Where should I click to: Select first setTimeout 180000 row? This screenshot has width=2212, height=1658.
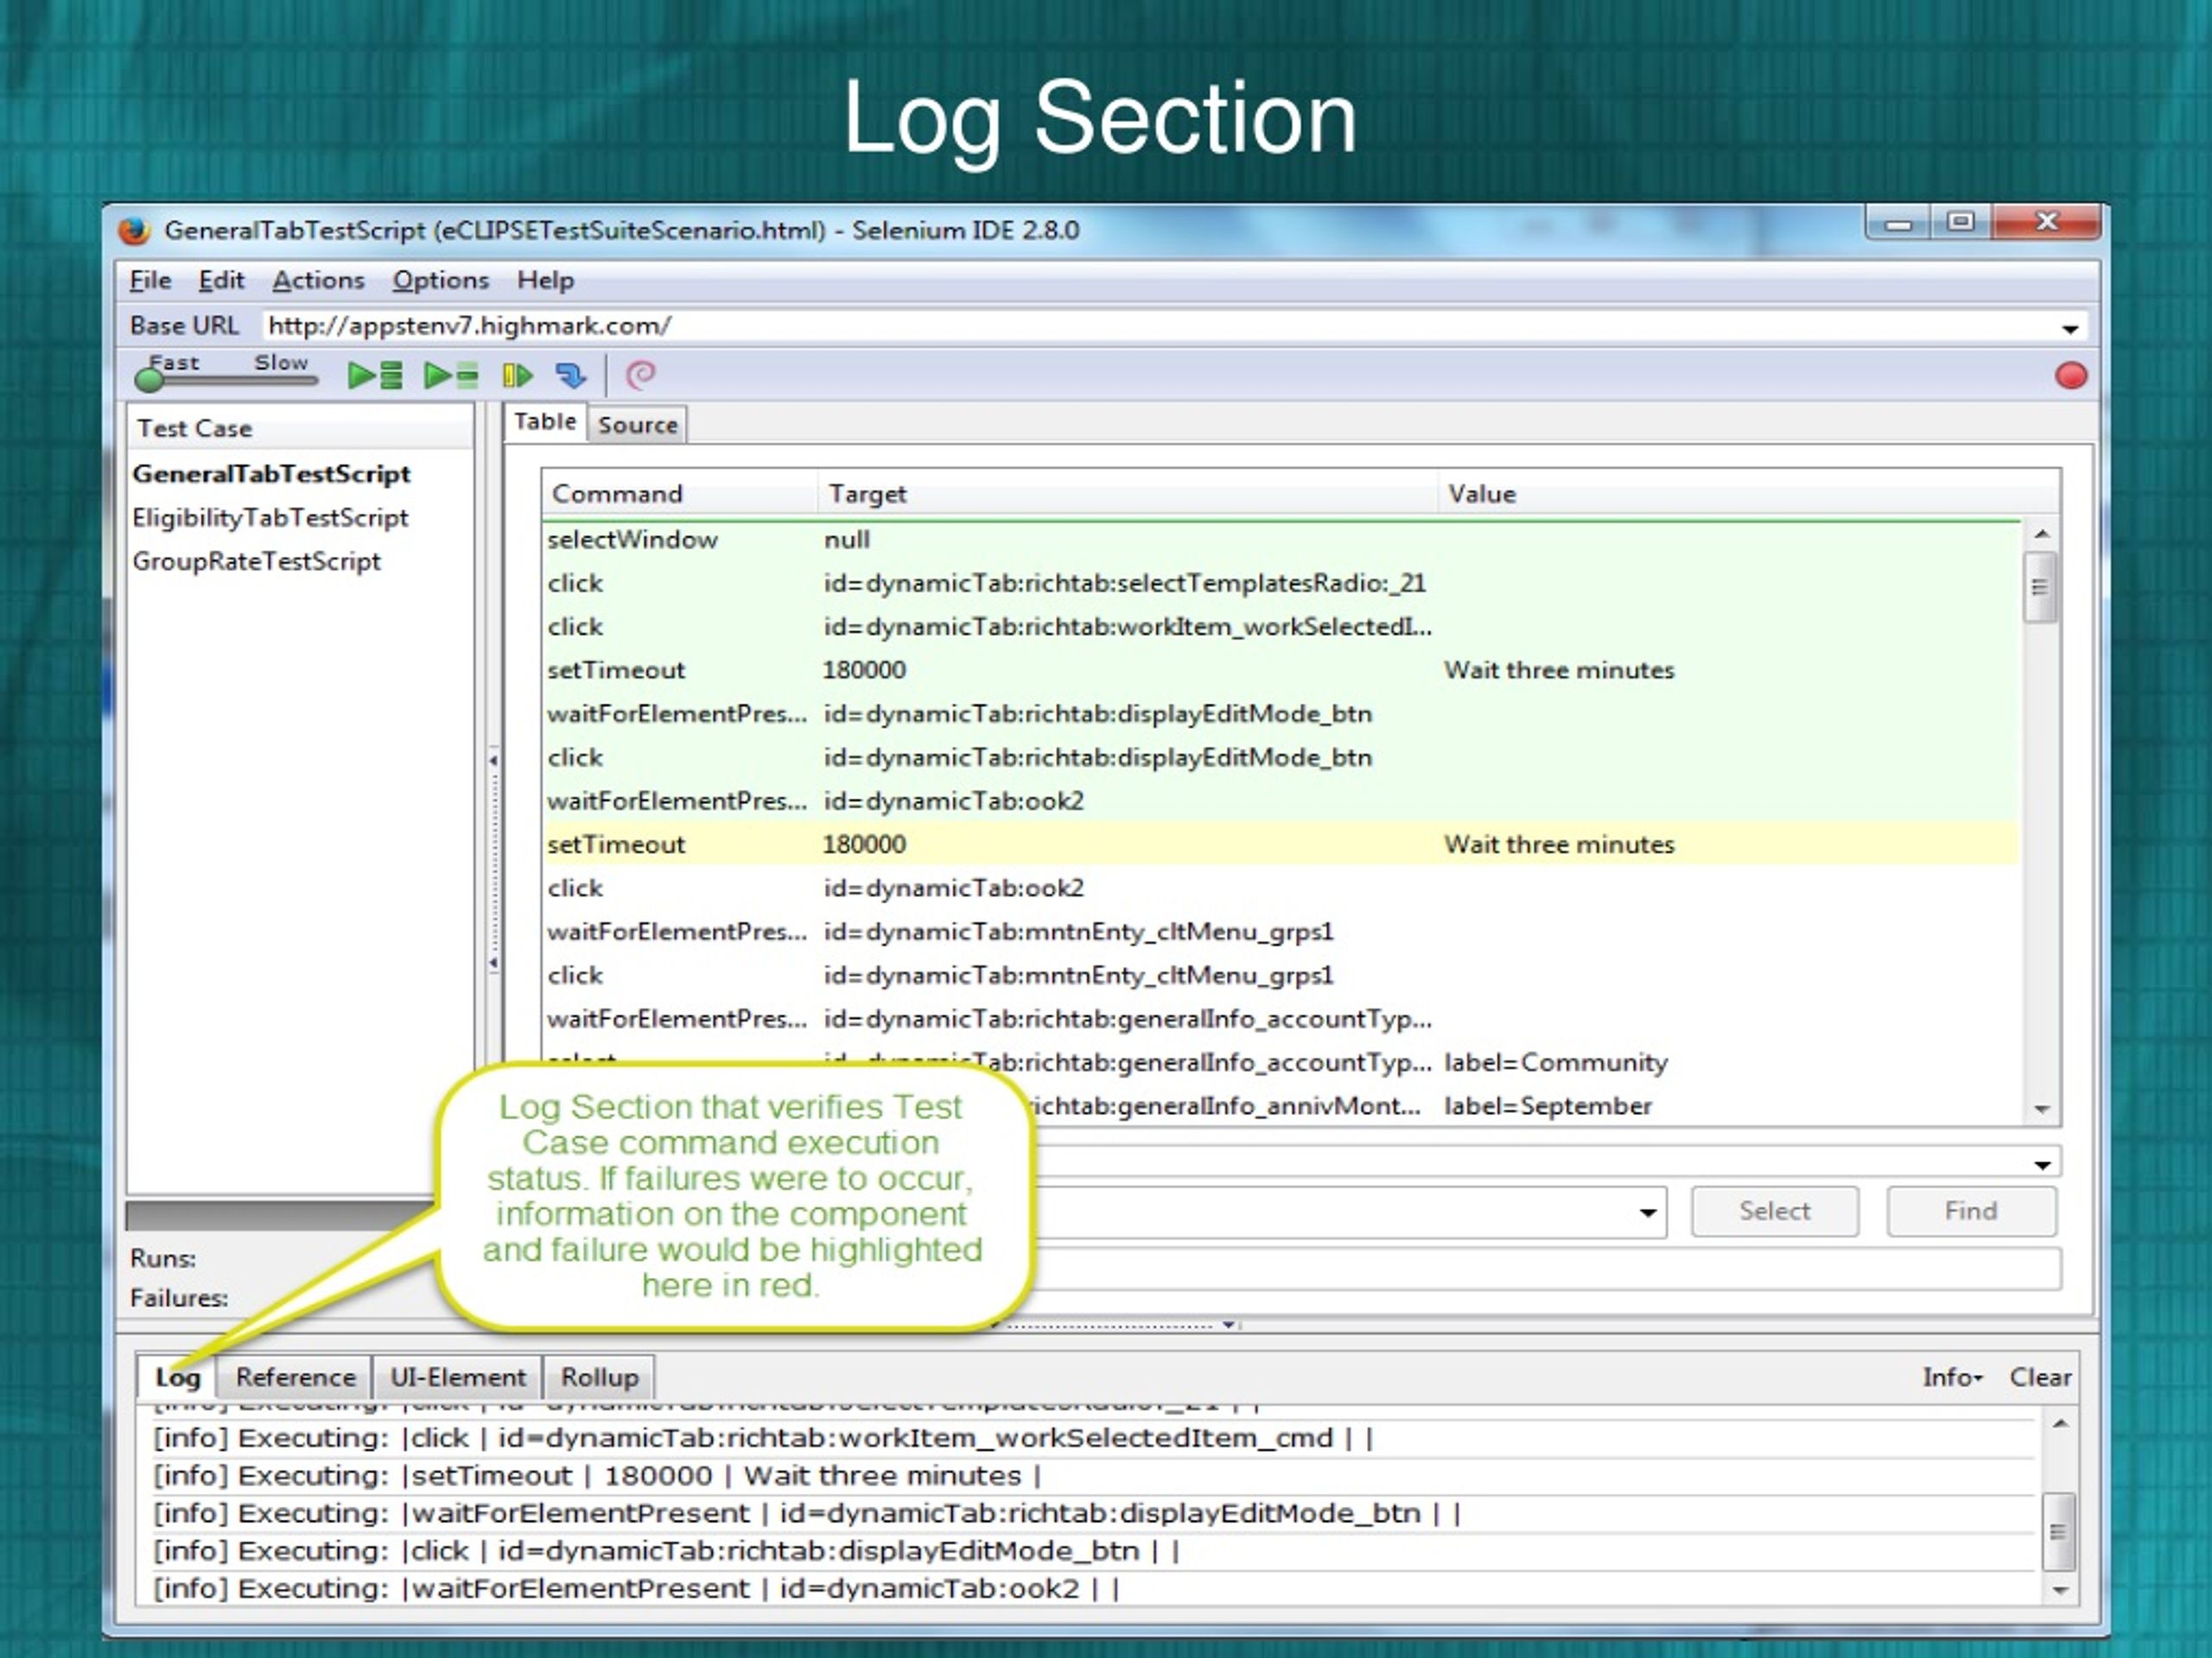[x=1281, y=669]
